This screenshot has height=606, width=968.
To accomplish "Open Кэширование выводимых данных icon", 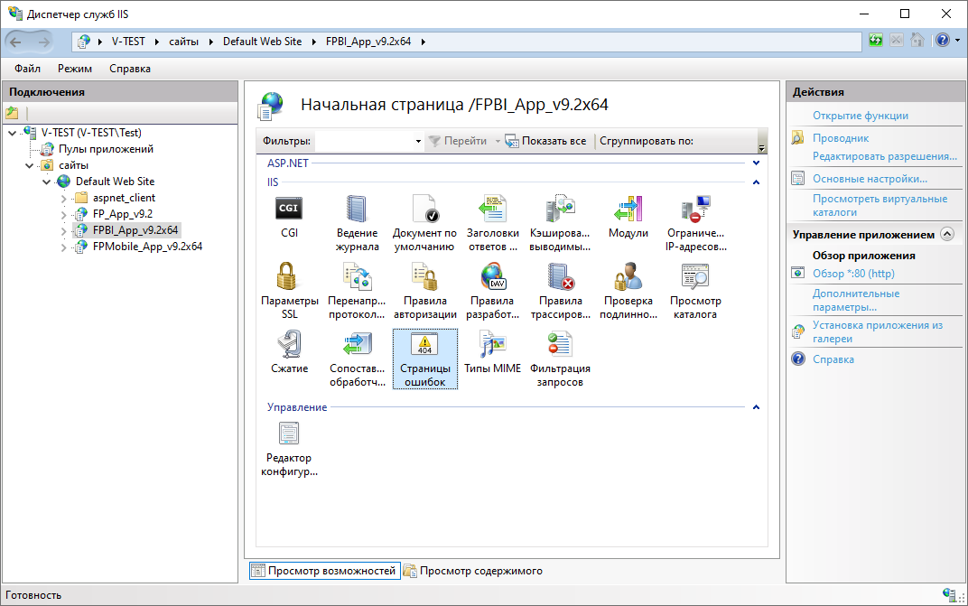I will click(x=560, y=209).
